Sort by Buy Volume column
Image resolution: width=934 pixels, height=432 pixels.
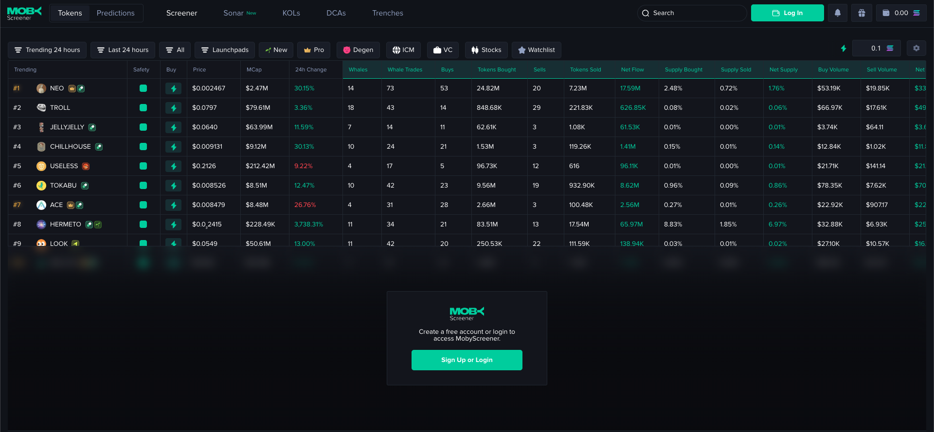point(833,69)
